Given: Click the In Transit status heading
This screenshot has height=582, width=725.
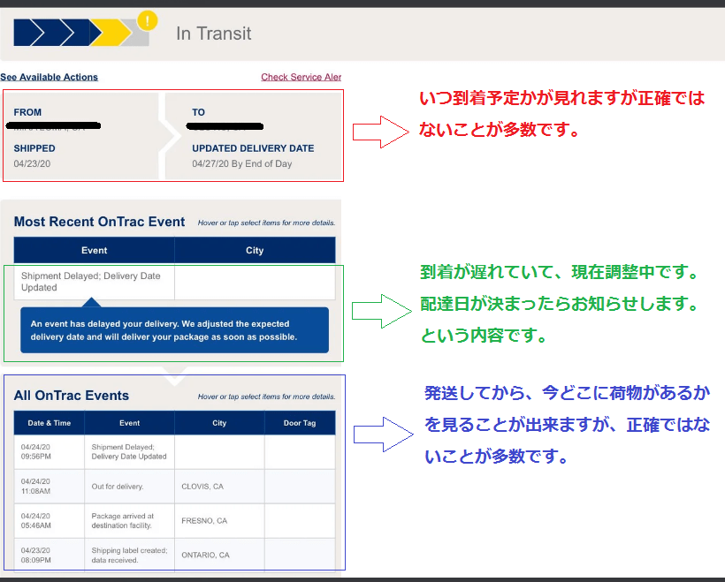Looking at the screenshot, I should point(214,34).
